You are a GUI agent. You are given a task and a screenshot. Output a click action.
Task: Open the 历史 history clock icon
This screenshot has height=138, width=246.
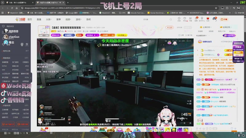pyautogui.click(x=179, y=19)
